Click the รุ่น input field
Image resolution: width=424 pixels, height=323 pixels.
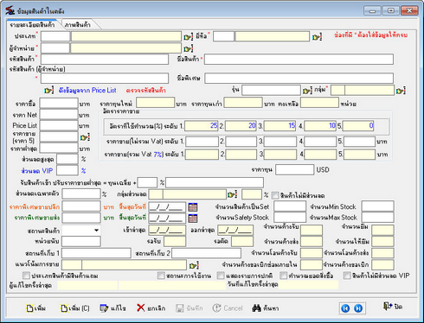pyautogui.click(x=271, y=90)
